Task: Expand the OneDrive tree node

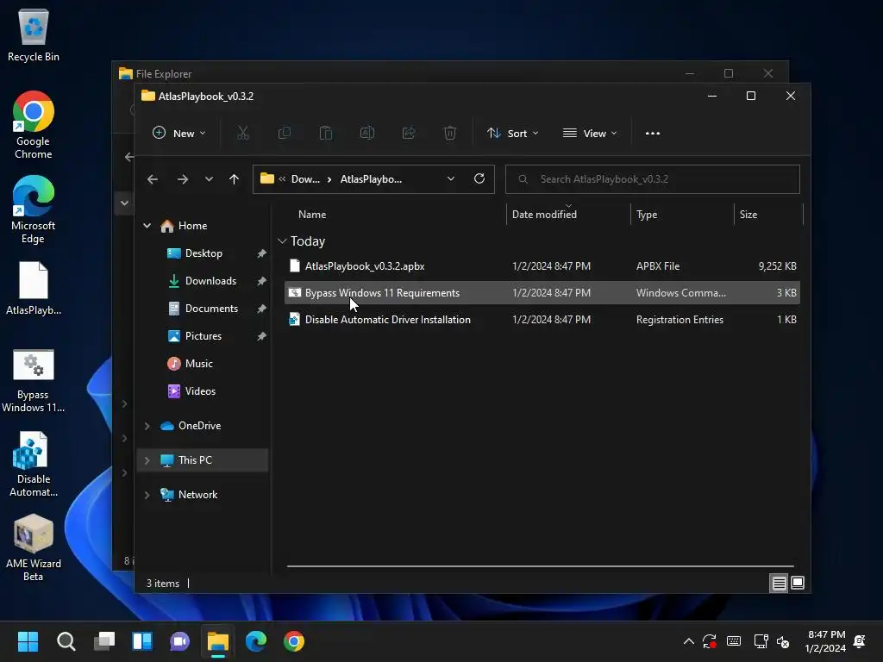Action: [x=147, y=426]
